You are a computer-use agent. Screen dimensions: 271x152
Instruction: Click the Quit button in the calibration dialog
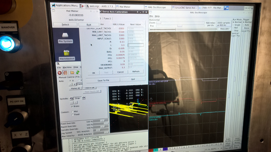click(133, 79)
